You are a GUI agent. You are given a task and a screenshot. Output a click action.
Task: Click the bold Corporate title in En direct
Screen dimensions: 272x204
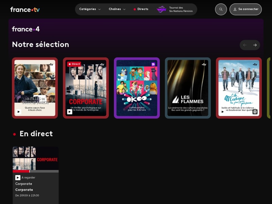24,190
